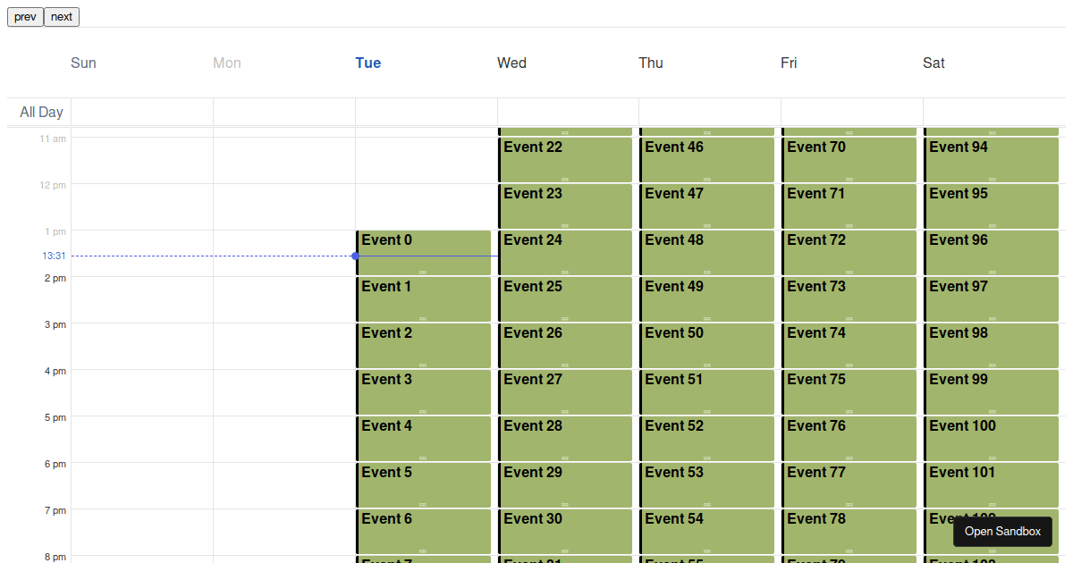This screenshot has width=1073, height=563.
Task: Open Event 46 on Thursday
Action: (707, 159)
